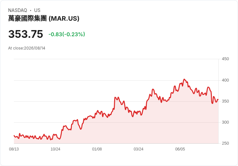Screen dimensions: 238x166
Task: Click the 250 y-axis label
Action: [x=225, y=143]
